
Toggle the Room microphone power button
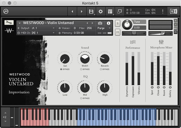[x=164, y=87]
